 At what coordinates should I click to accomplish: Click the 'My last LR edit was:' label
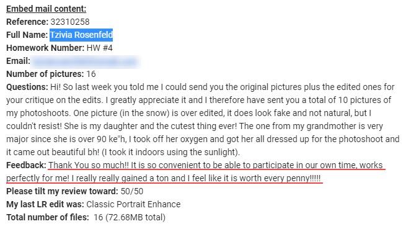tap(45, 204)
